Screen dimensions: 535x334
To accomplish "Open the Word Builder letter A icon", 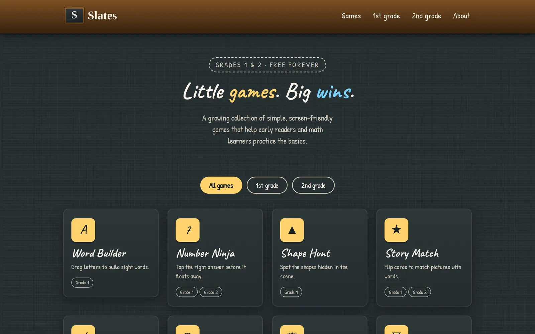I will pos(83,230).
